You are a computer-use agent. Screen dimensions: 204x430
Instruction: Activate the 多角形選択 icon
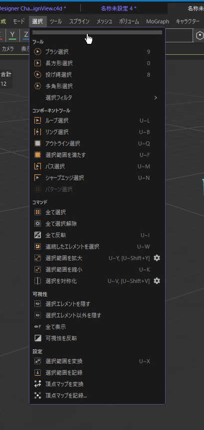[37, 86]
